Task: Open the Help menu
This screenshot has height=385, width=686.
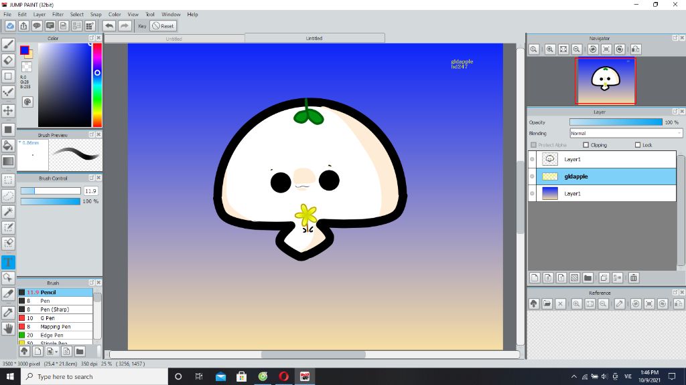Action: point(192,15)
